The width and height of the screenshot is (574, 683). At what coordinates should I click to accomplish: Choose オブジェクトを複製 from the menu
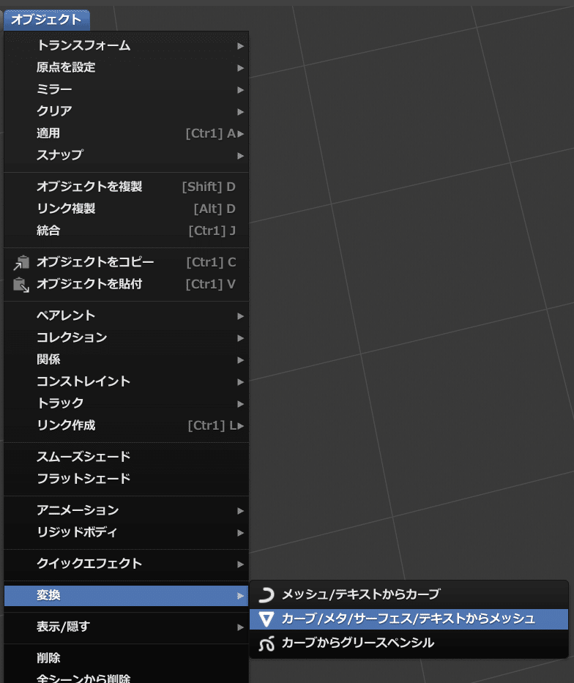point(127,187)
